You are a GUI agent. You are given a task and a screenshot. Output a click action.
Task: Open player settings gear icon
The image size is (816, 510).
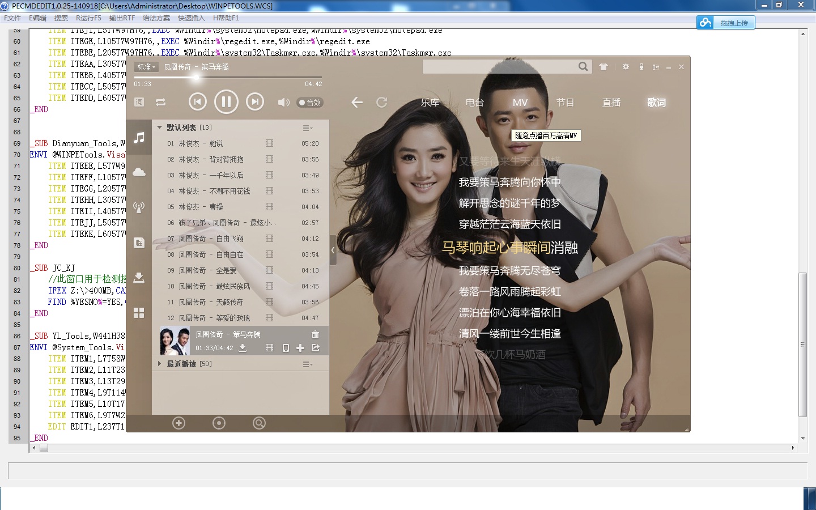point(626,67)
